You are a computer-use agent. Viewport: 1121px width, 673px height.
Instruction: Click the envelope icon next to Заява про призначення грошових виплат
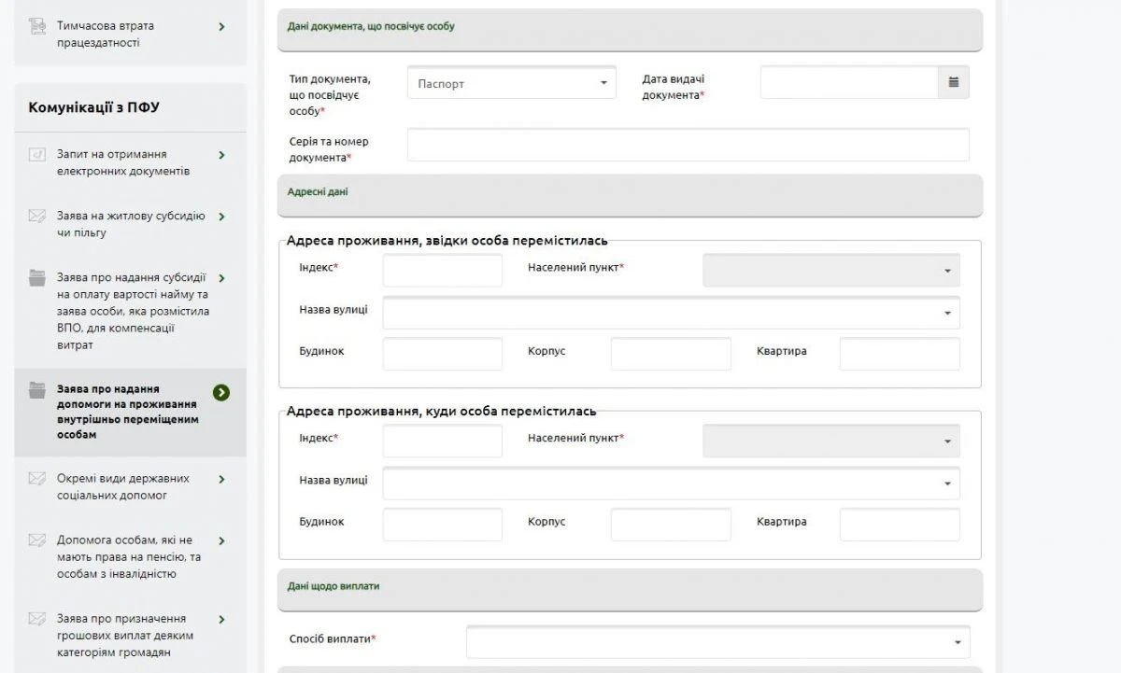pos(36,618)
